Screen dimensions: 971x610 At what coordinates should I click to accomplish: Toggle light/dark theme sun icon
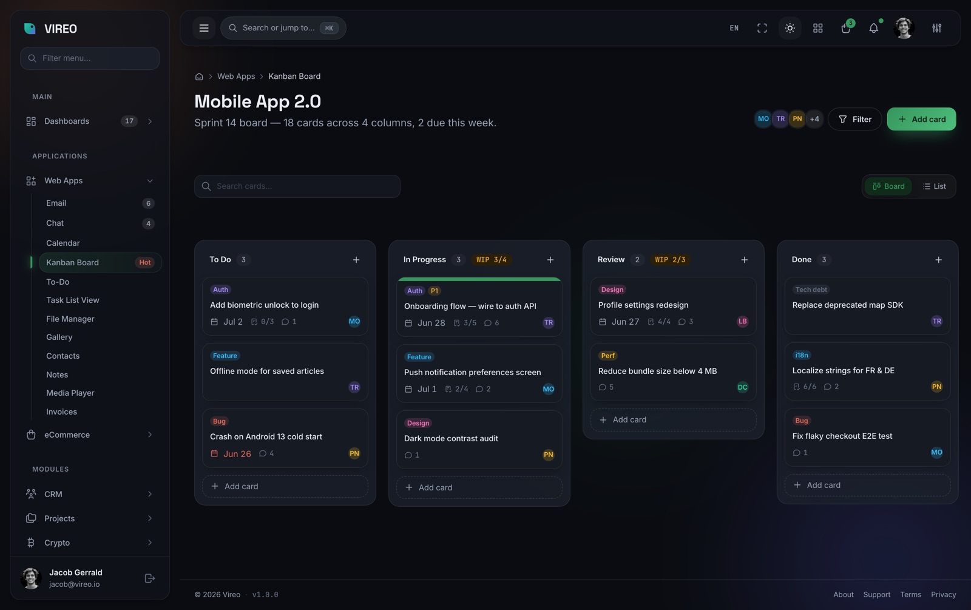click(790, 28)
